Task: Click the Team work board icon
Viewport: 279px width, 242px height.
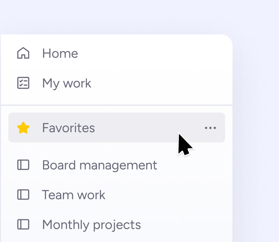Action: coord(23,195)
